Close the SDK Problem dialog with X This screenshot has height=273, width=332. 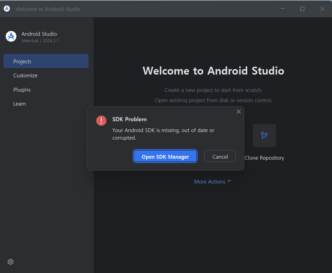239,112
